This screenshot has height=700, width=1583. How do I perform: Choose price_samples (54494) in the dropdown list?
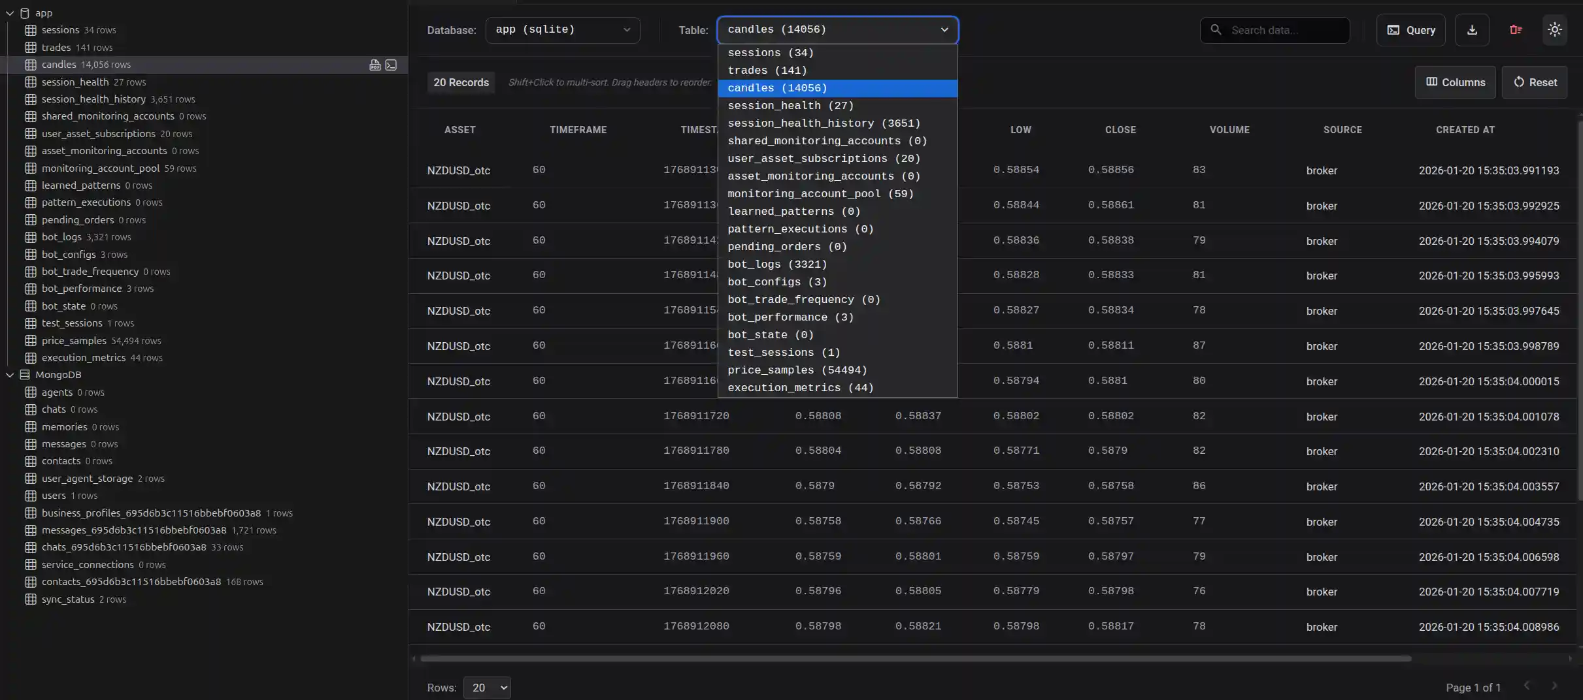(x=797, y=370)
